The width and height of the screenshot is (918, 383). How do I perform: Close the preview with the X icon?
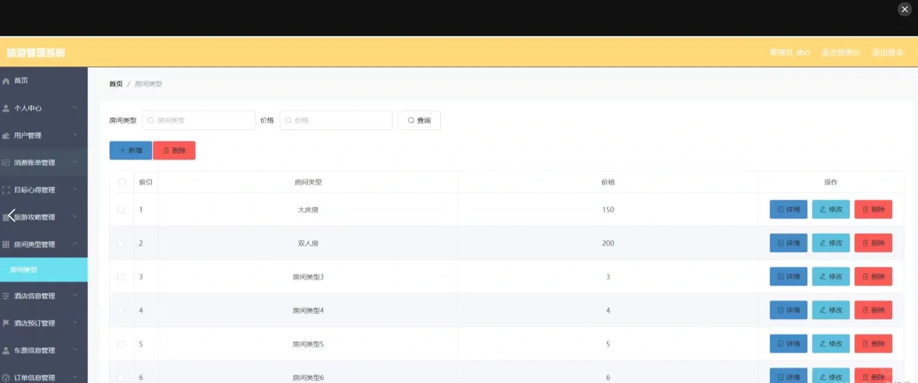904,9
